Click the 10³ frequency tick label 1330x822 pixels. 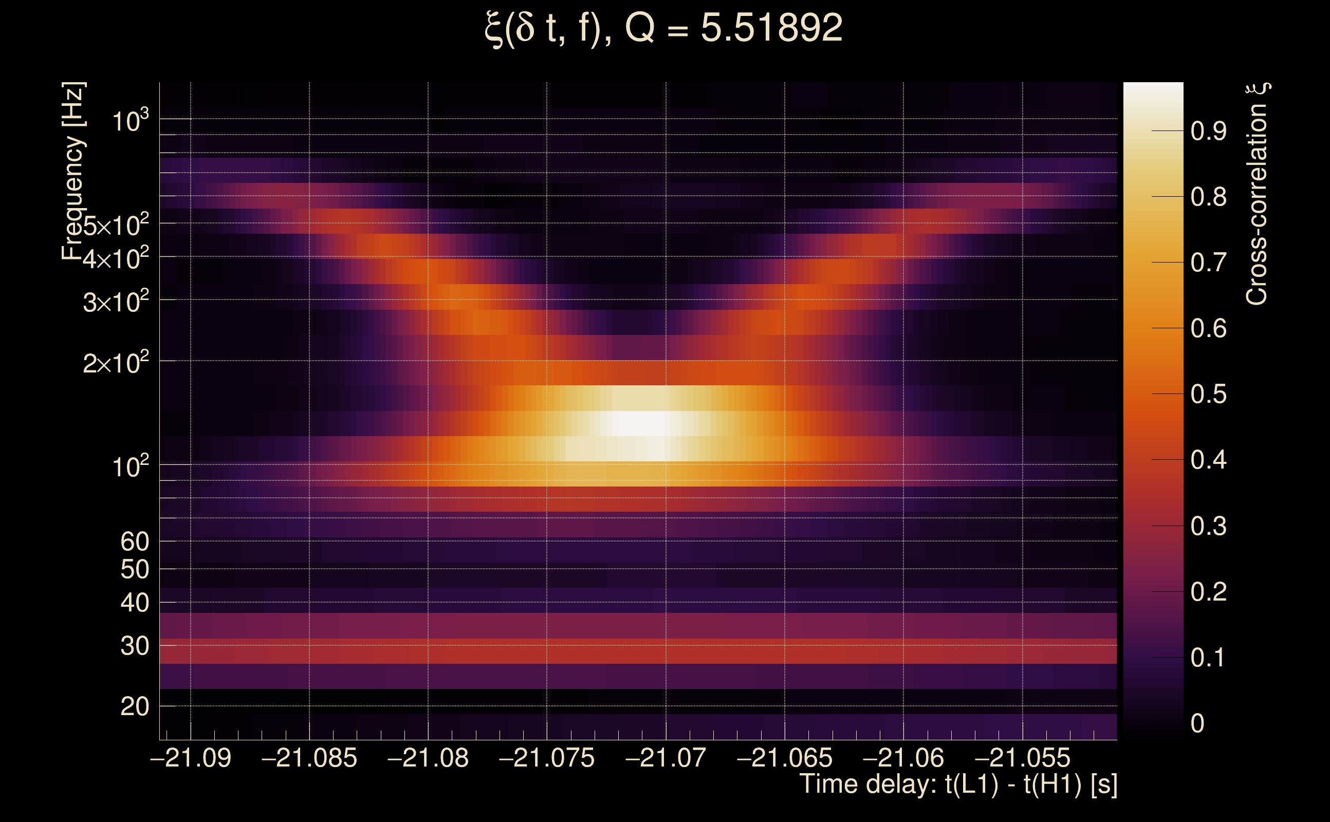[130, 121]
